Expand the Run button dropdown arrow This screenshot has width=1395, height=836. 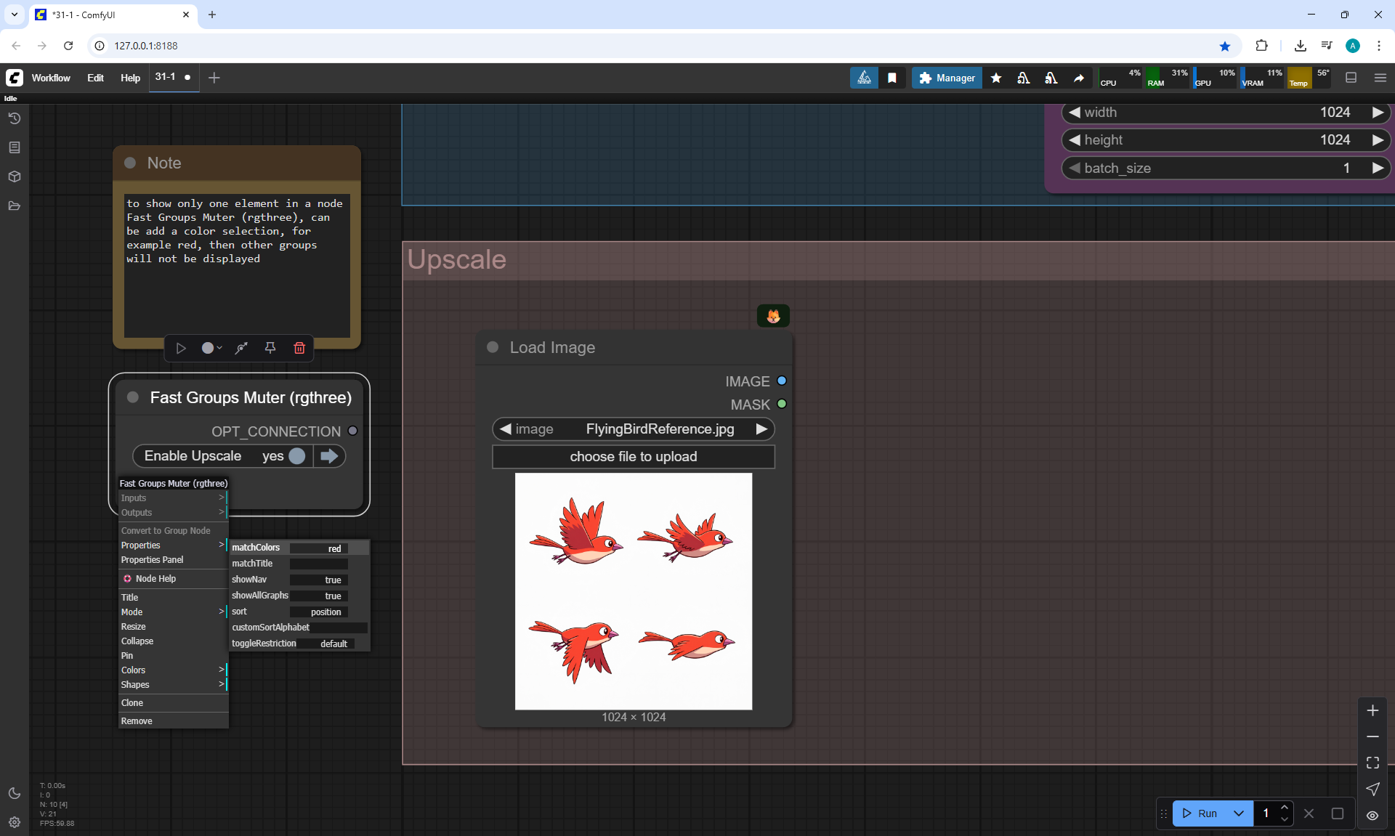coord(1239,813)
